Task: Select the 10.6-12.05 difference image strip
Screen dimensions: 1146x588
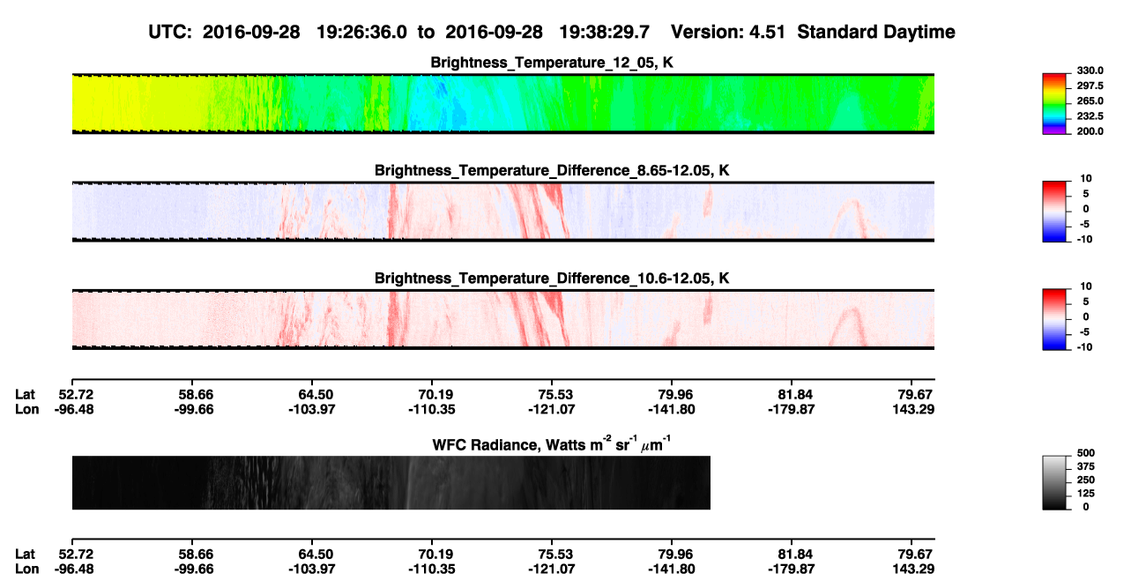Action: [x=502, y=320]
